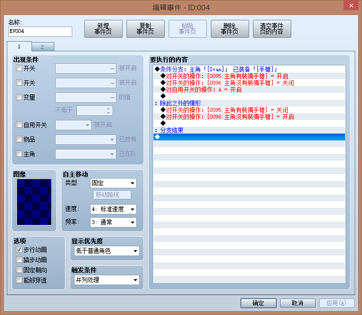Viewport: 362px width, 315px height.
Task: Select the 条件分支 Ivan 已装备手槍 line
Action: point(250,69)
